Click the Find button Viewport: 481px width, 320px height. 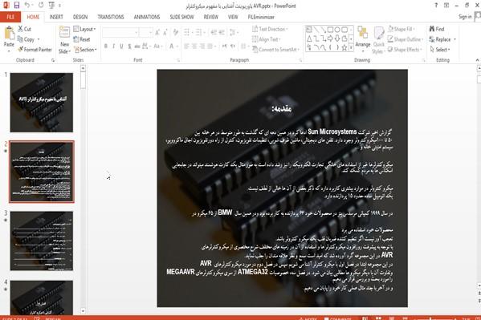[437, 29]
